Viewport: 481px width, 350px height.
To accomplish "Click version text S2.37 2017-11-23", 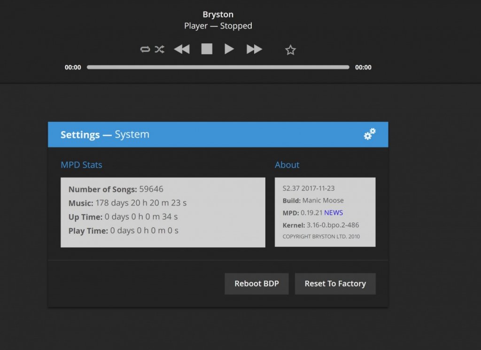I will pos(309,188).
